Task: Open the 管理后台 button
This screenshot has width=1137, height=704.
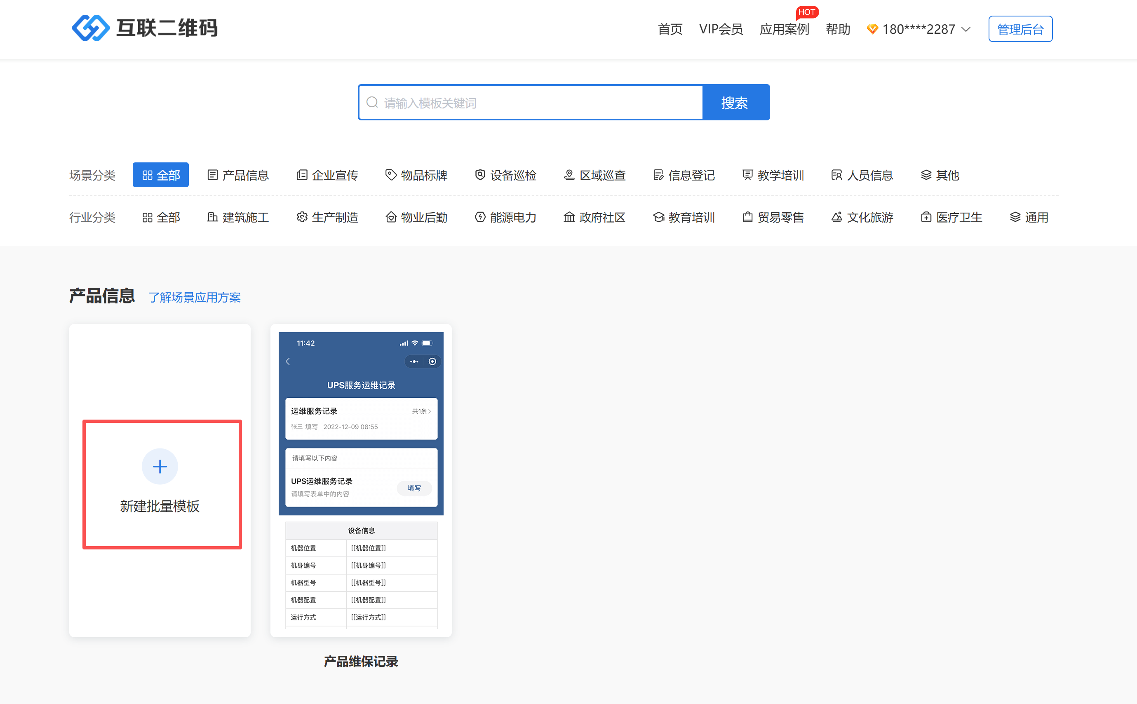Action: (x=1020, y=29)
